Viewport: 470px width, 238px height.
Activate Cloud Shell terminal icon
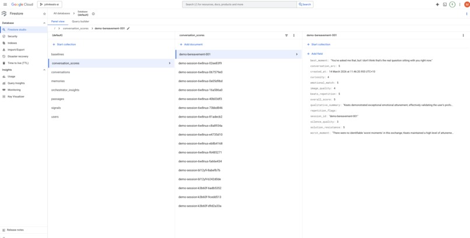(445, 5)
